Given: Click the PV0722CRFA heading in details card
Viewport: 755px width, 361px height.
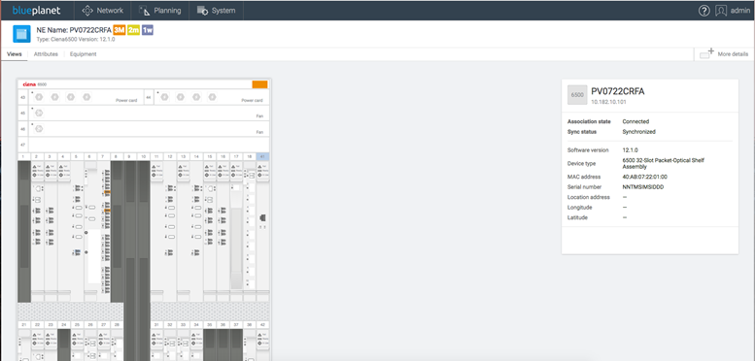Looking at the screenshot, I should (x=618, y=91).
